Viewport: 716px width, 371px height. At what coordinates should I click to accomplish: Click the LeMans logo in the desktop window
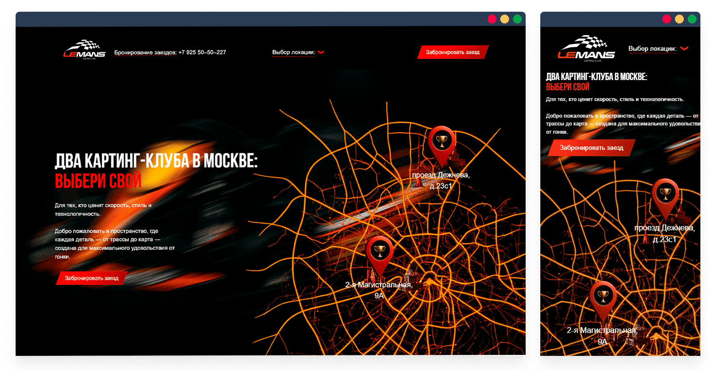click(x=84, y=49)
